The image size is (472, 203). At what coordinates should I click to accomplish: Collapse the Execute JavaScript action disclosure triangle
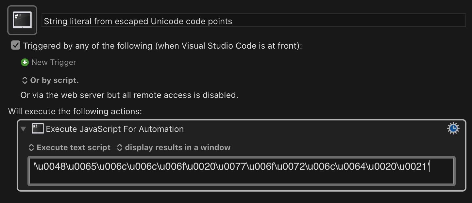[x=23, y=129]
